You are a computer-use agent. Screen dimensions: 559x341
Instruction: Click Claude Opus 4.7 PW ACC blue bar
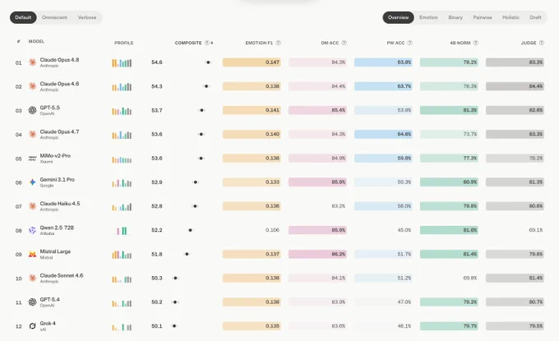[383, 134]
